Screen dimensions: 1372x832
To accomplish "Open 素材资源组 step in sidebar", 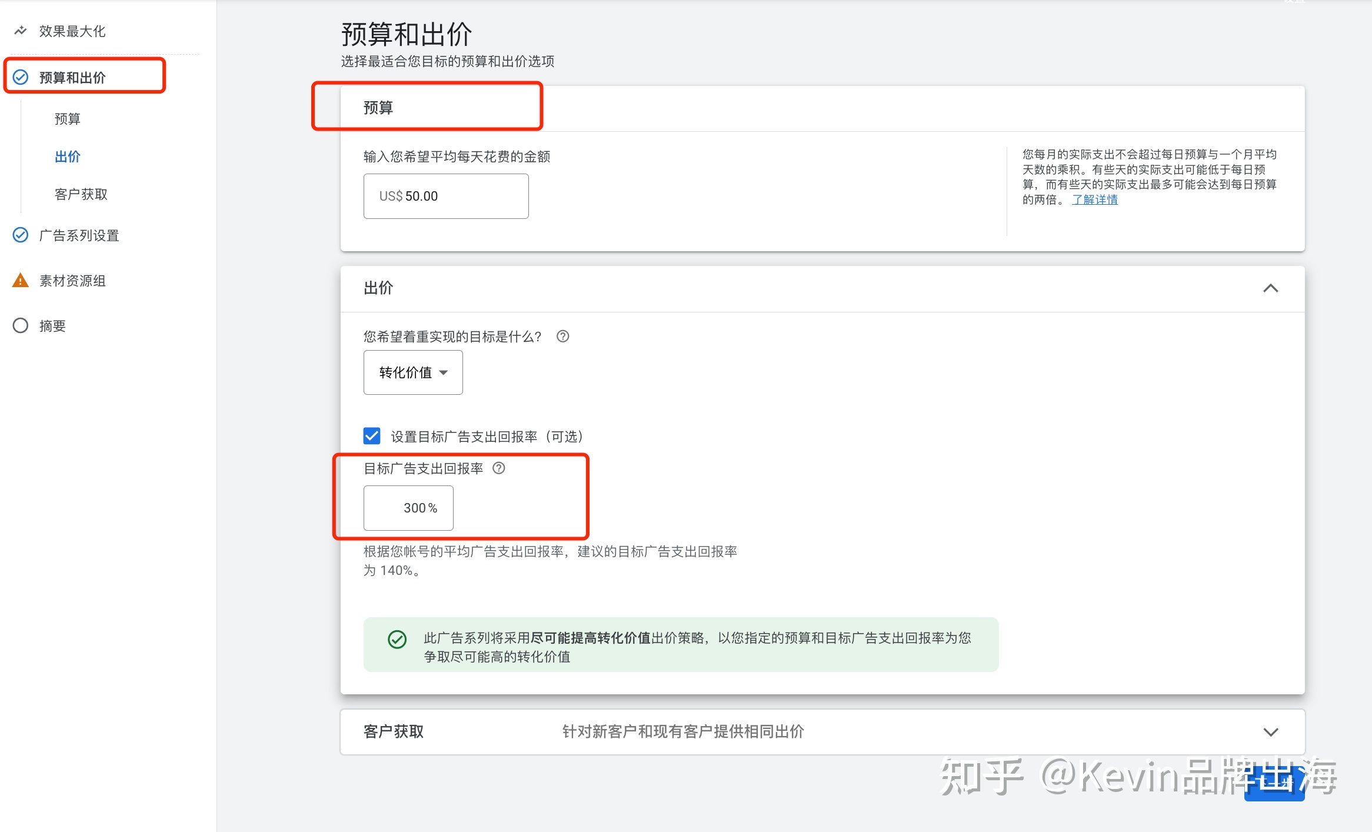I will pyautogui.click(x=72, y=281).
